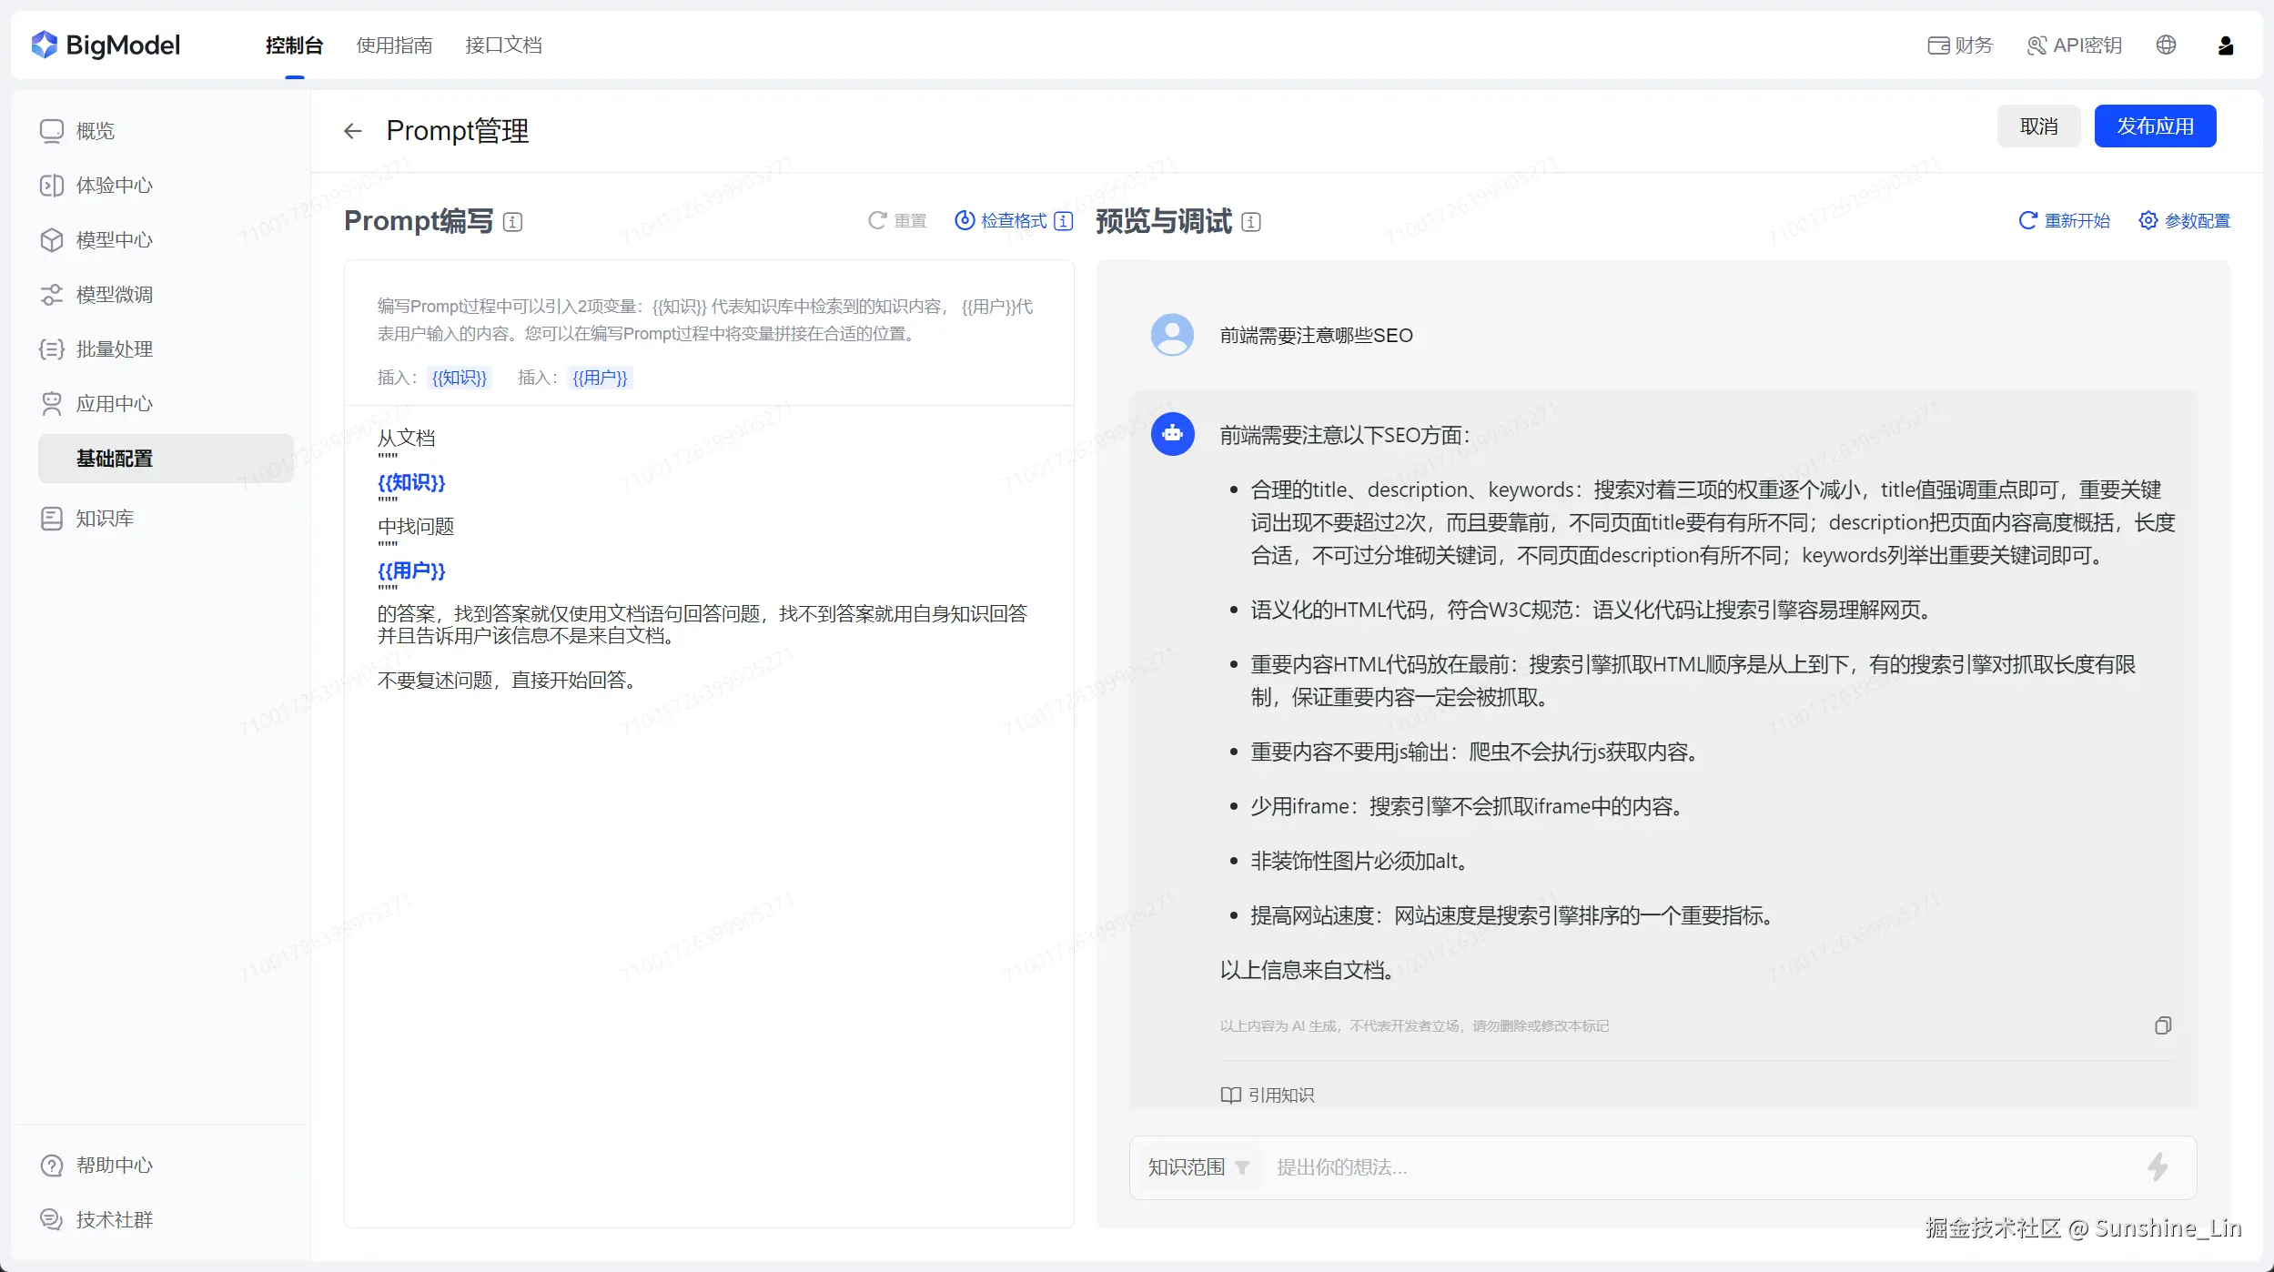Open the API密钥 page
This screenshot has height=1272, width=2274.
pos(2075,45)
